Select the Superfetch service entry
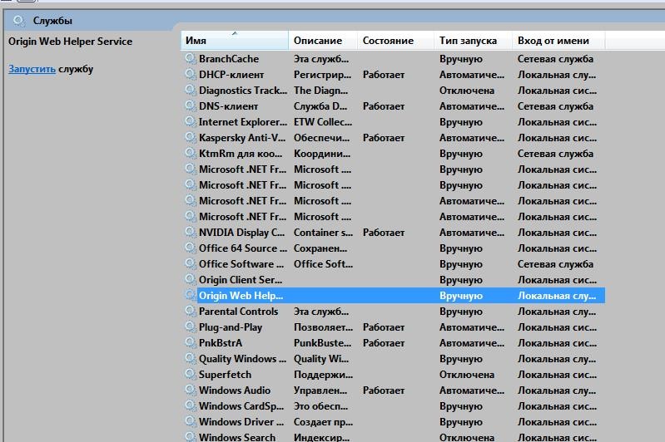The image size is (665, 442). tap(225, 375)
